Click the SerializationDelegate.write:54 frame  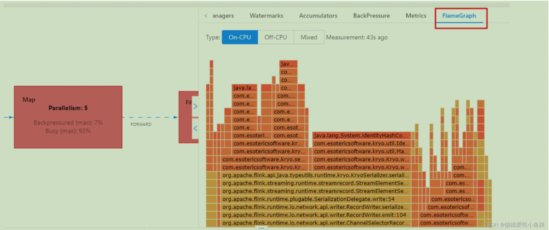[x=316, y=199]
